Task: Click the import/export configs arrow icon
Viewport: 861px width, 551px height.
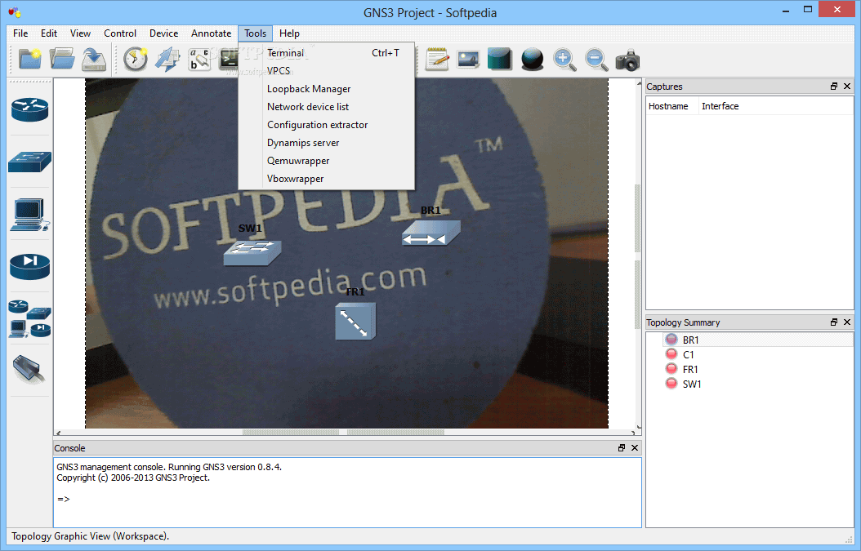Action: 167,60
